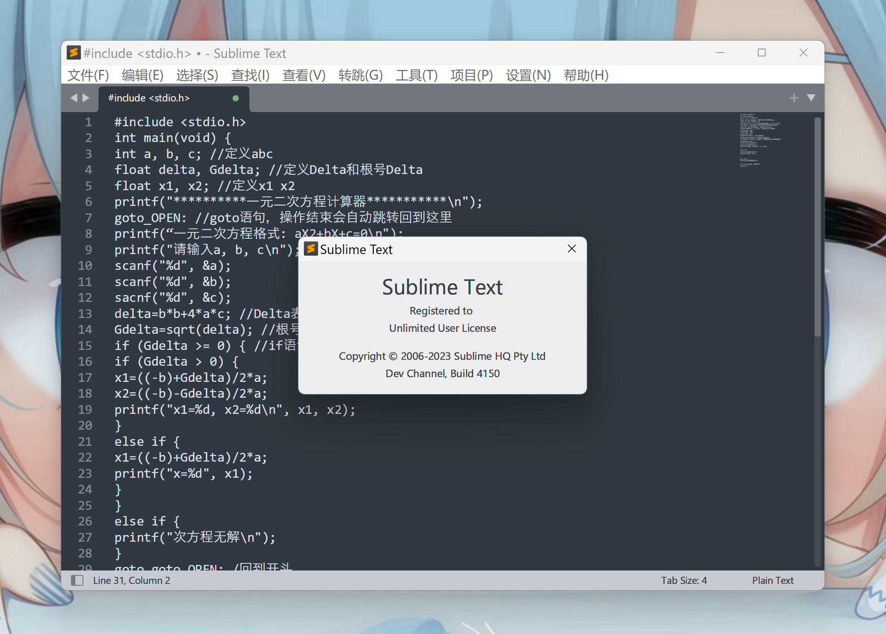Click "Unlimited User License" text in dialog
886x634 pixels.
click(442, 328)
